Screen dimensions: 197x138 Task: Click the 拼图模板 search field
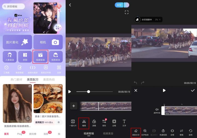pyautogui.click(x=13, y=6)
